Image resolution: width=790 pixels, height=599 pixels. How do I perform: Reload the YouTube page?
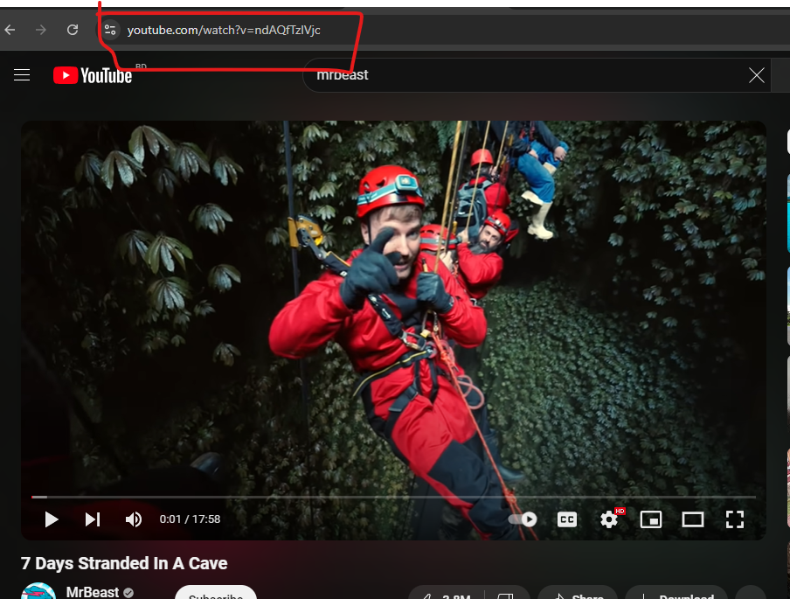73,31
